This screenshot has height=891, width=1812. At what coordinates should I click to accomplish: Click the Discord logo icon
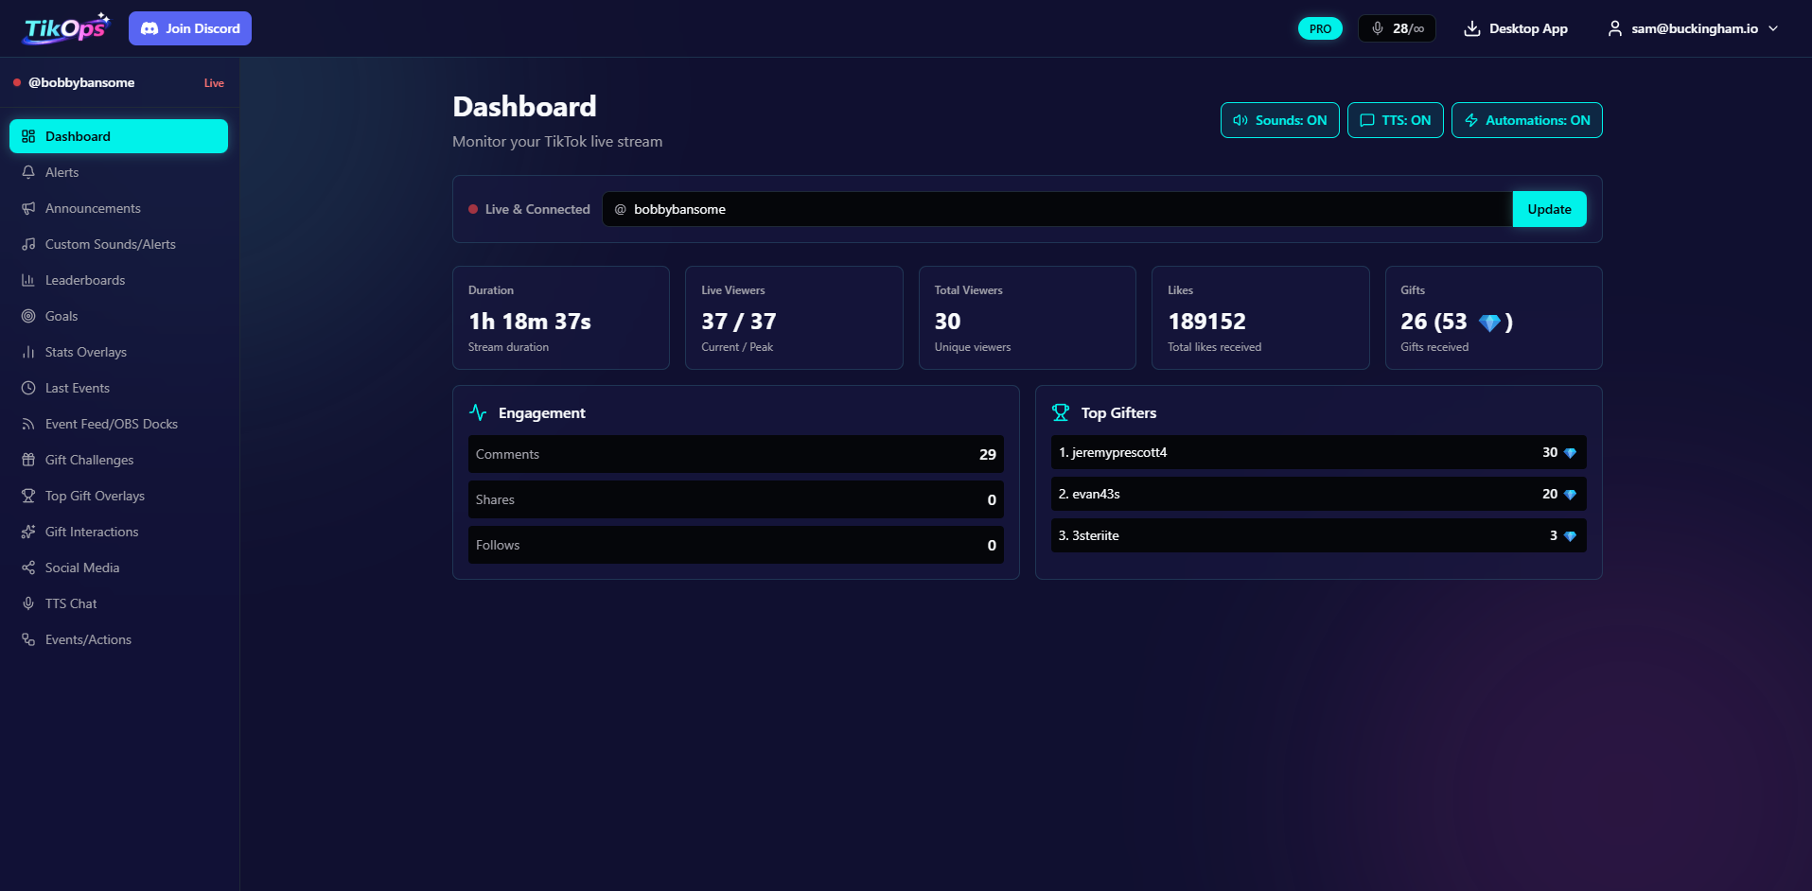150,28
